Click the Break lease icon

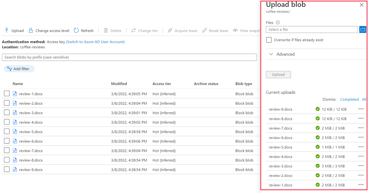pyautogui.click(x=204, y=31)
